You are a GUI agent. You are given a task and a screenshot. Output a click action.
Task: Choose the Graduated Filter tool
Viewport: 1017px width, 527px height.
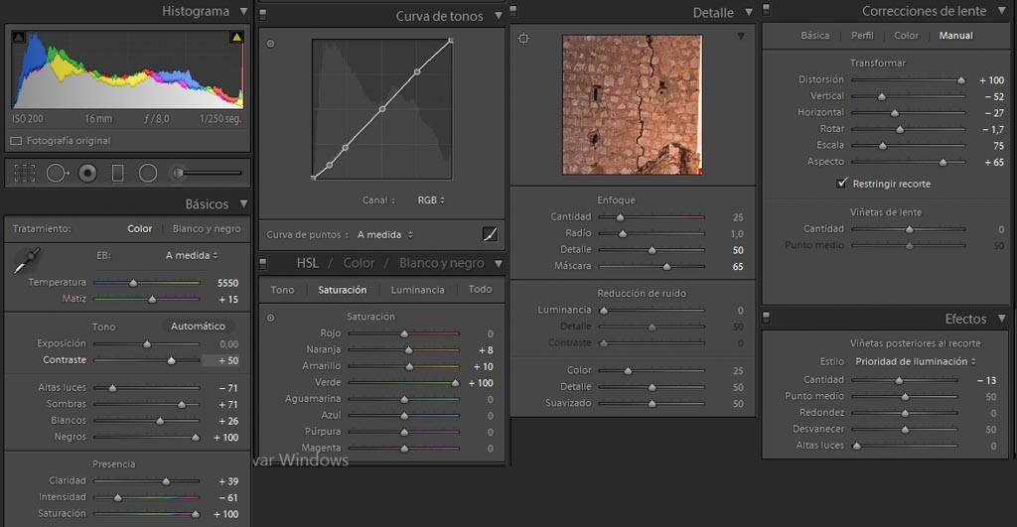pos(117,174)
